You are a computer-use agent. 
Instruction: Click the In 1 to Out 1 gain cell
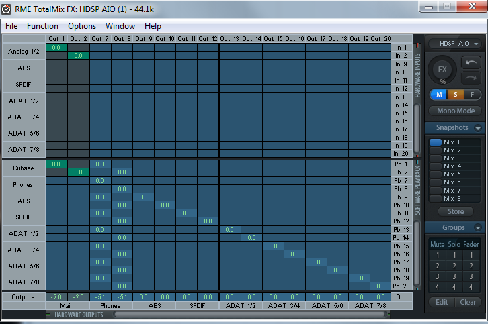click(x=56, y=48)
